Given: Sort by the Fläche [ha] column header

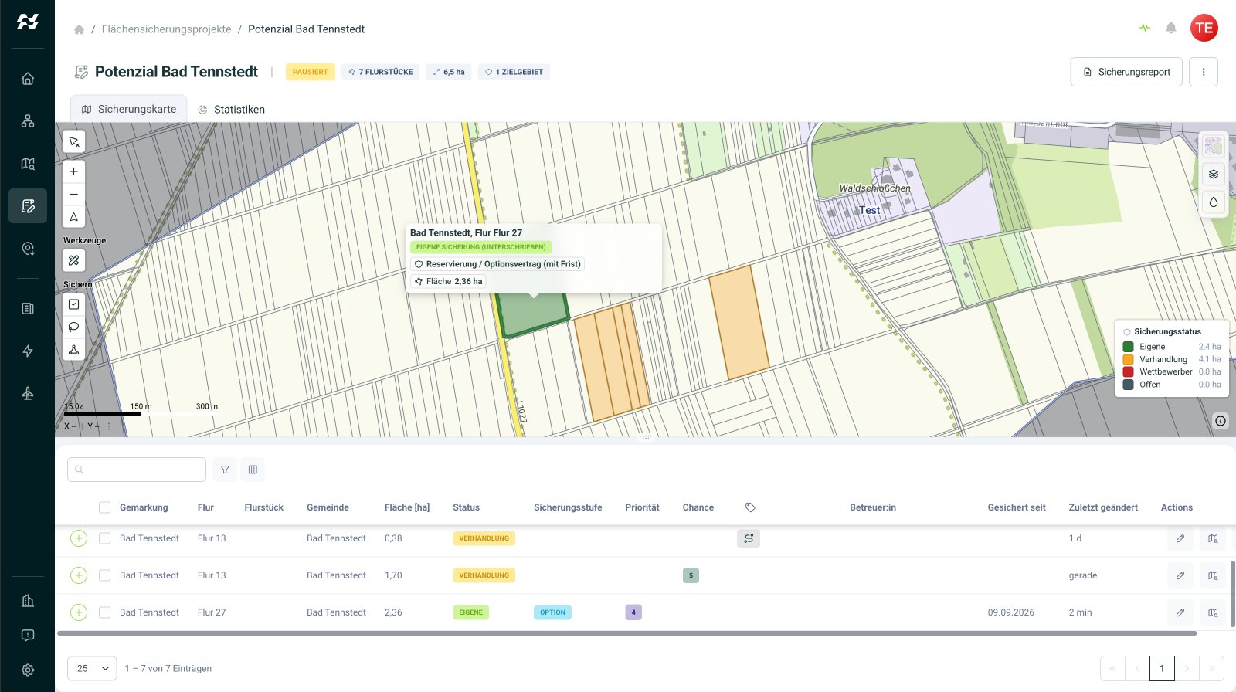Looking at the screenshot, I should 407,507.
